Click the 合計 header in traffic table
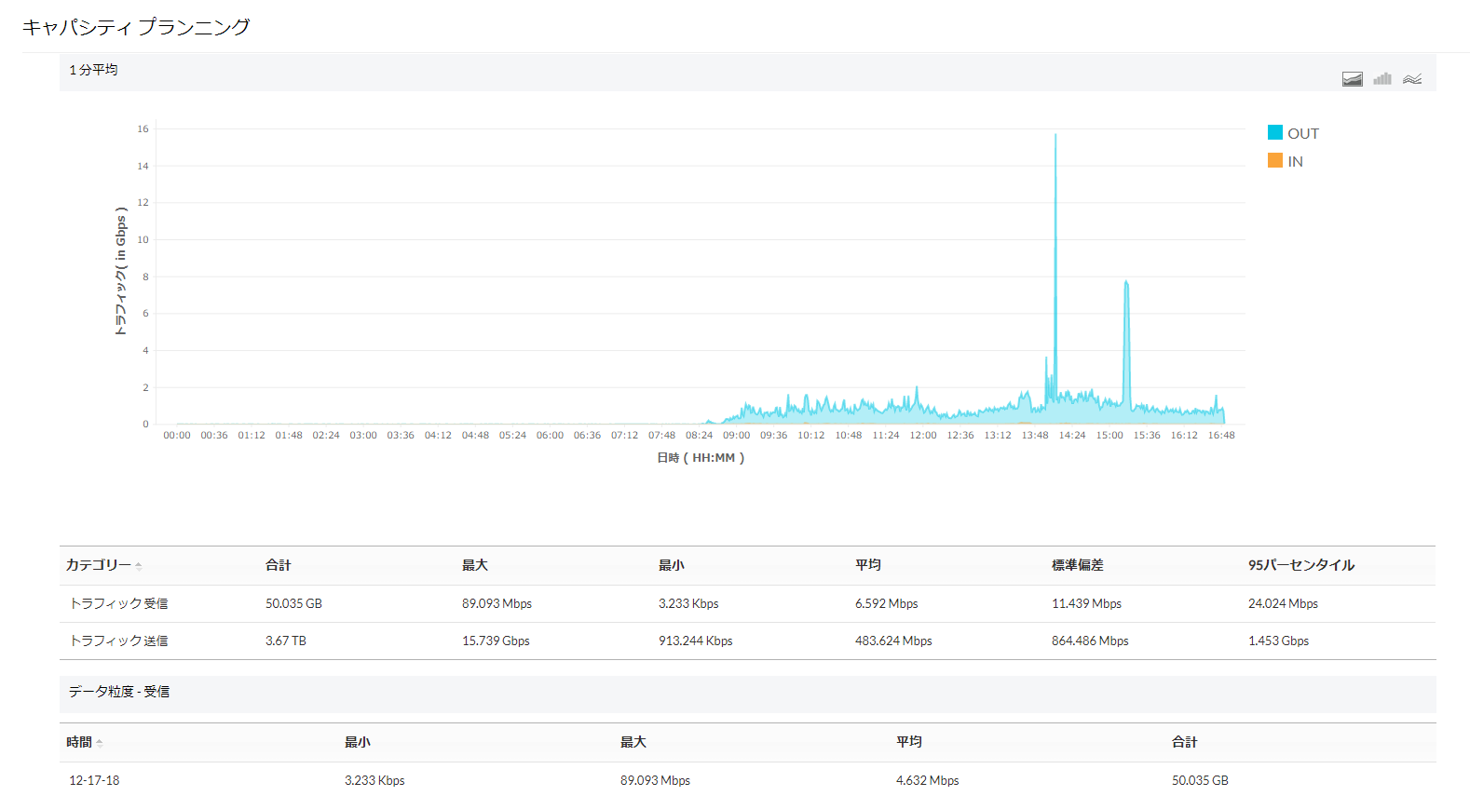This screenshot has height=796, width=1470. point(278,565)
